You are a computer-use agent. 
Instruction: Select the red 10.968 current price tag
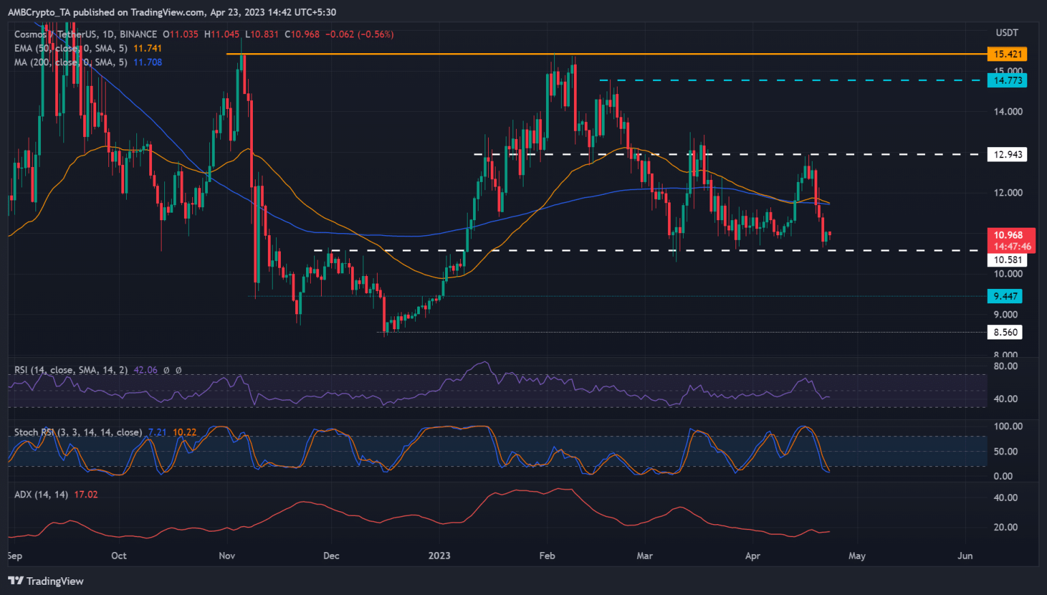(1012, 235)
